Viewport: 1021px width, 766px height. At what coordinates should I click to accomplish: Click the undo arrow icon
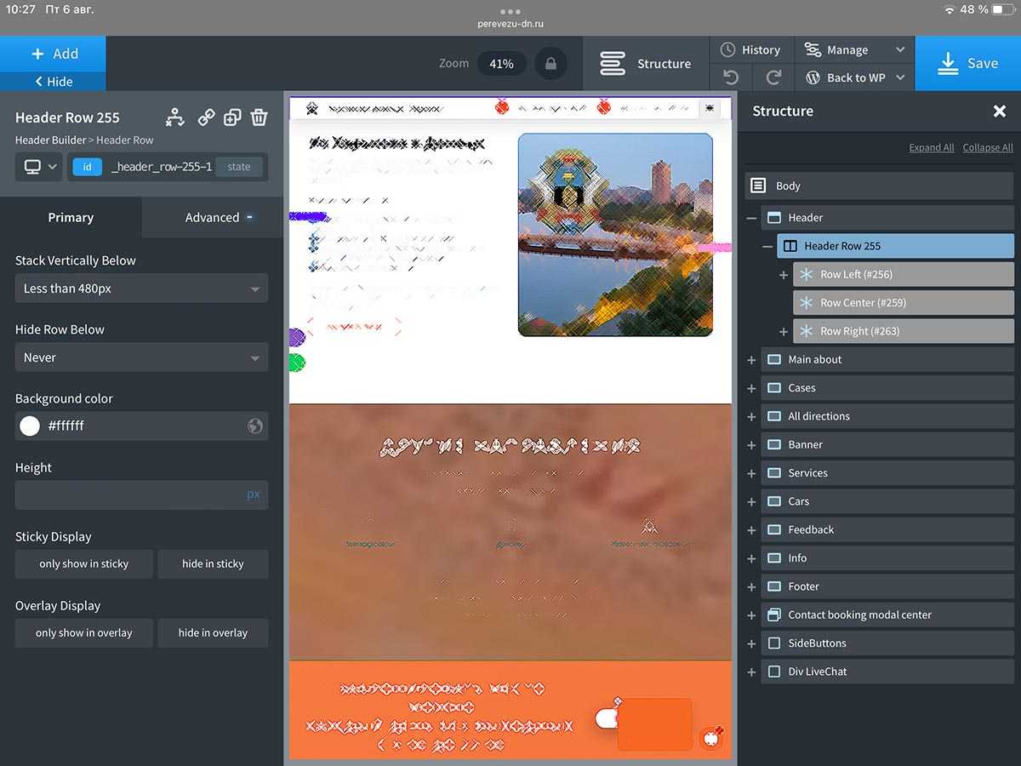pos(731,77)
